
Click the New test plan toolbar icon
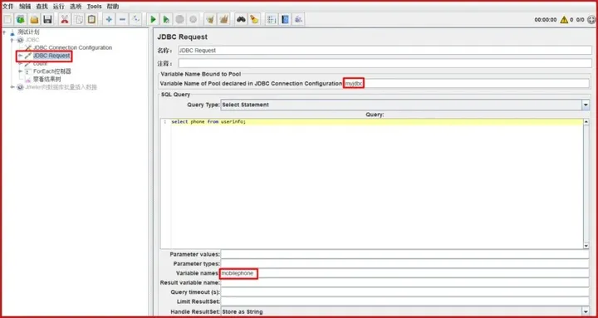click(7, 19)
